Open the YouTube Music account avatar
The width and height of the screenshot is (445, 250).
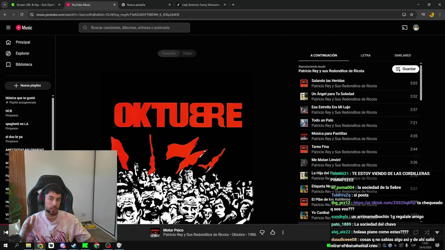pyautogui.click(x=416, y=27)
